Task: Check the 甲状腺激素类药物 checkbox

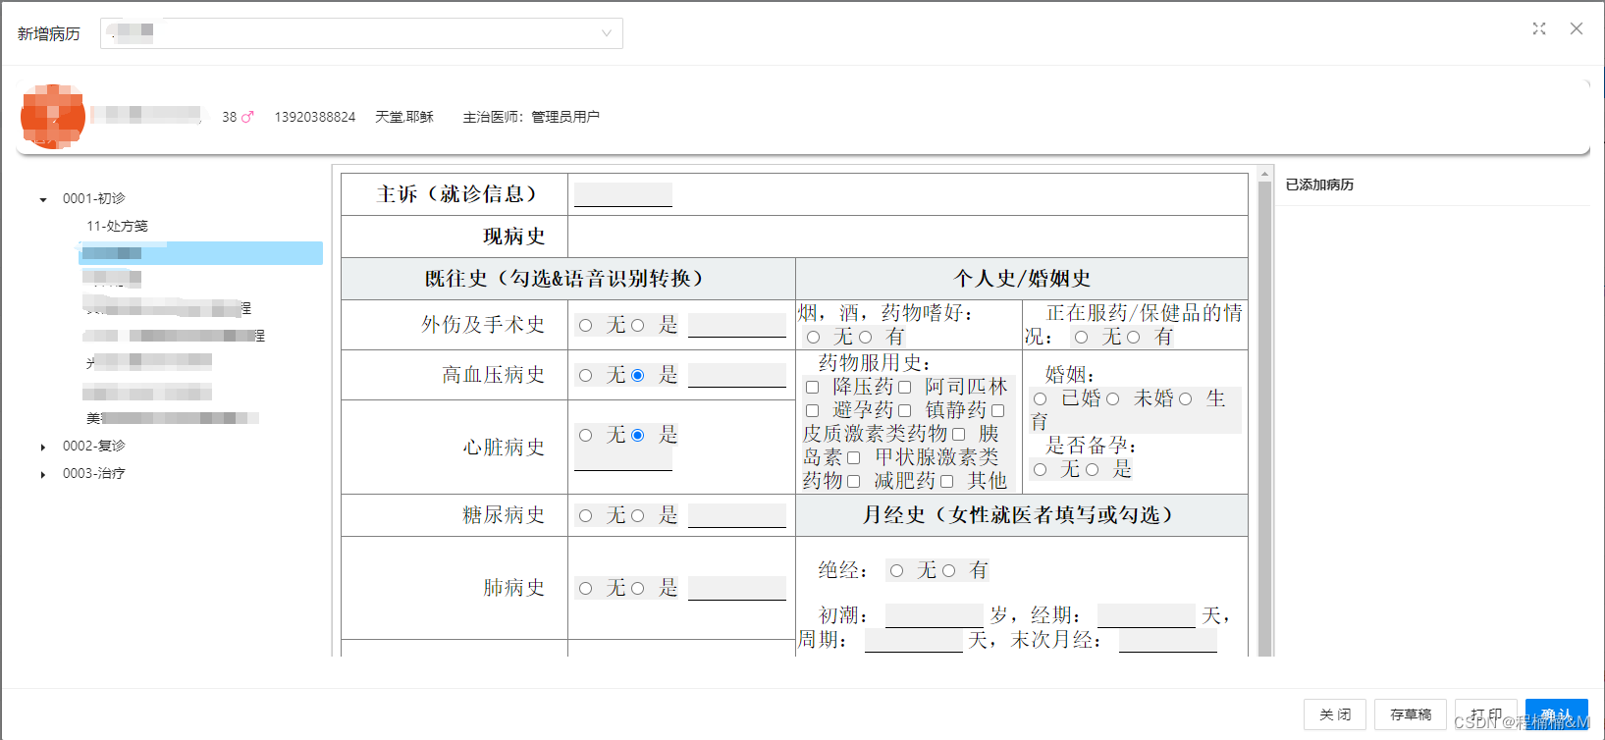Action: point(854,457)
